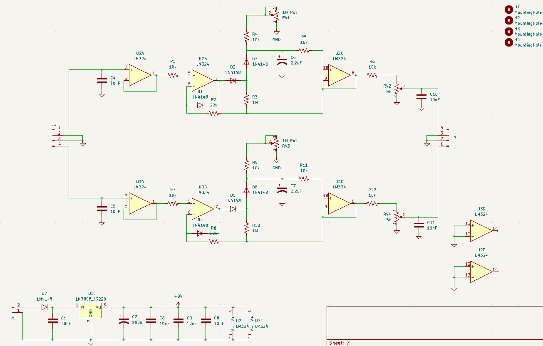The height and width of the screenshot is (346, 543).
Task: Click the D2 diode symbol
Action: (x=233, y=81)
